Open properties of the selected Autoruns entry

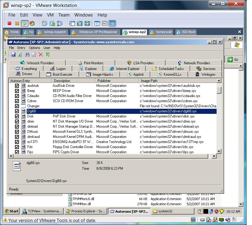point(34,55)
